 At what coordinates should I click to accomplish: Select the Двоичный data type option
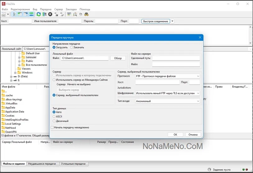(54, 121)
